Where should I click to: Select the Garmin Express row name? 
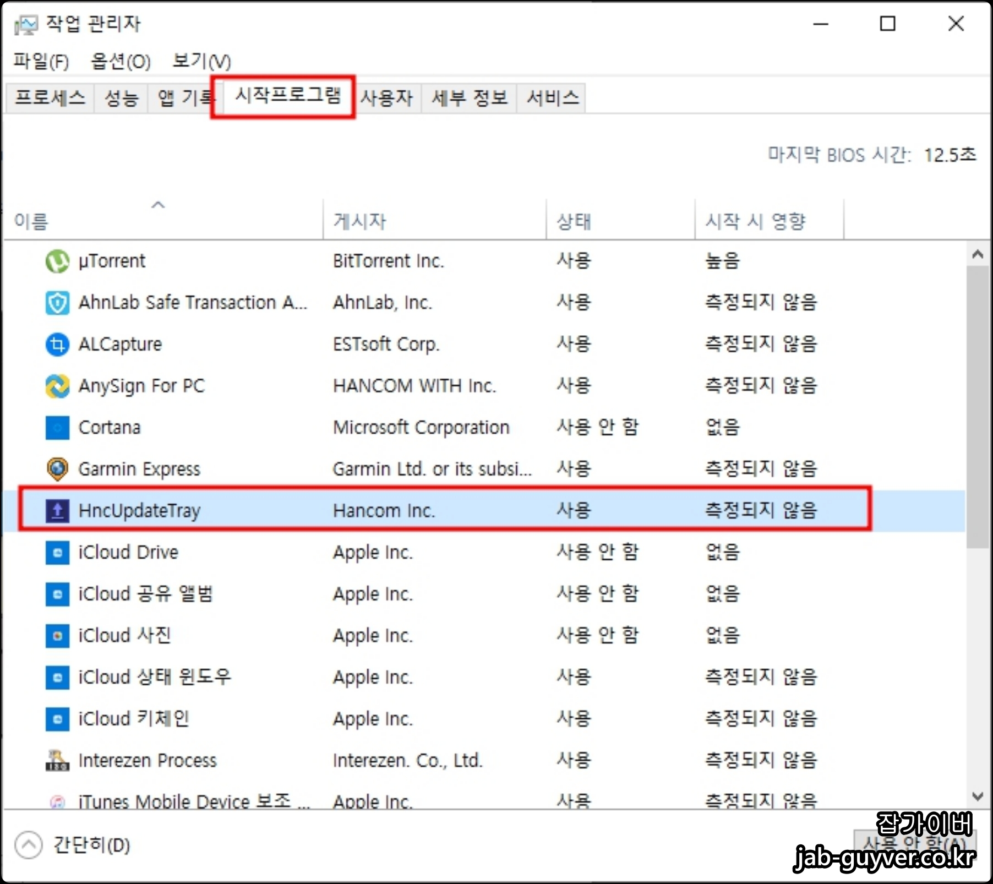pos(139,469)
